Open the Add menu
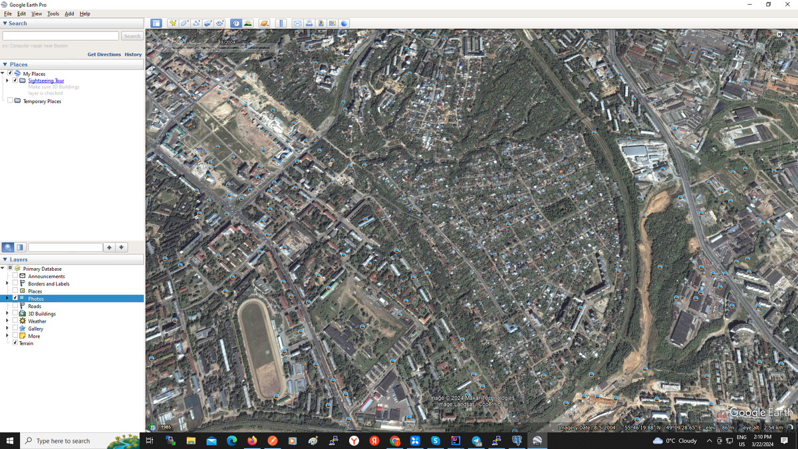 [69, 13]
